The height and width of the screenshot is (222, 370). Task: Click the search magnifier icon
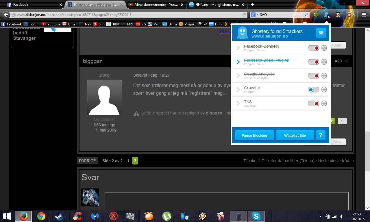(x=306, y=15)
